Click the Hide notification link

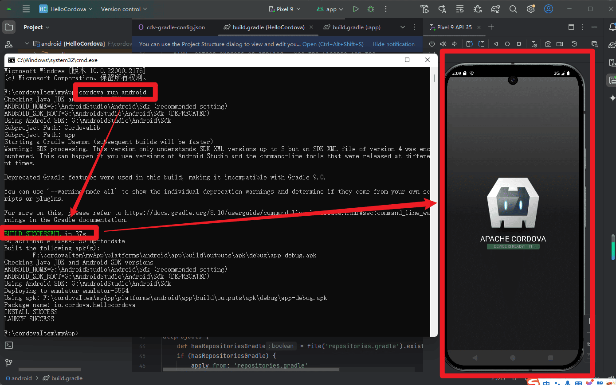pos(393,44)
